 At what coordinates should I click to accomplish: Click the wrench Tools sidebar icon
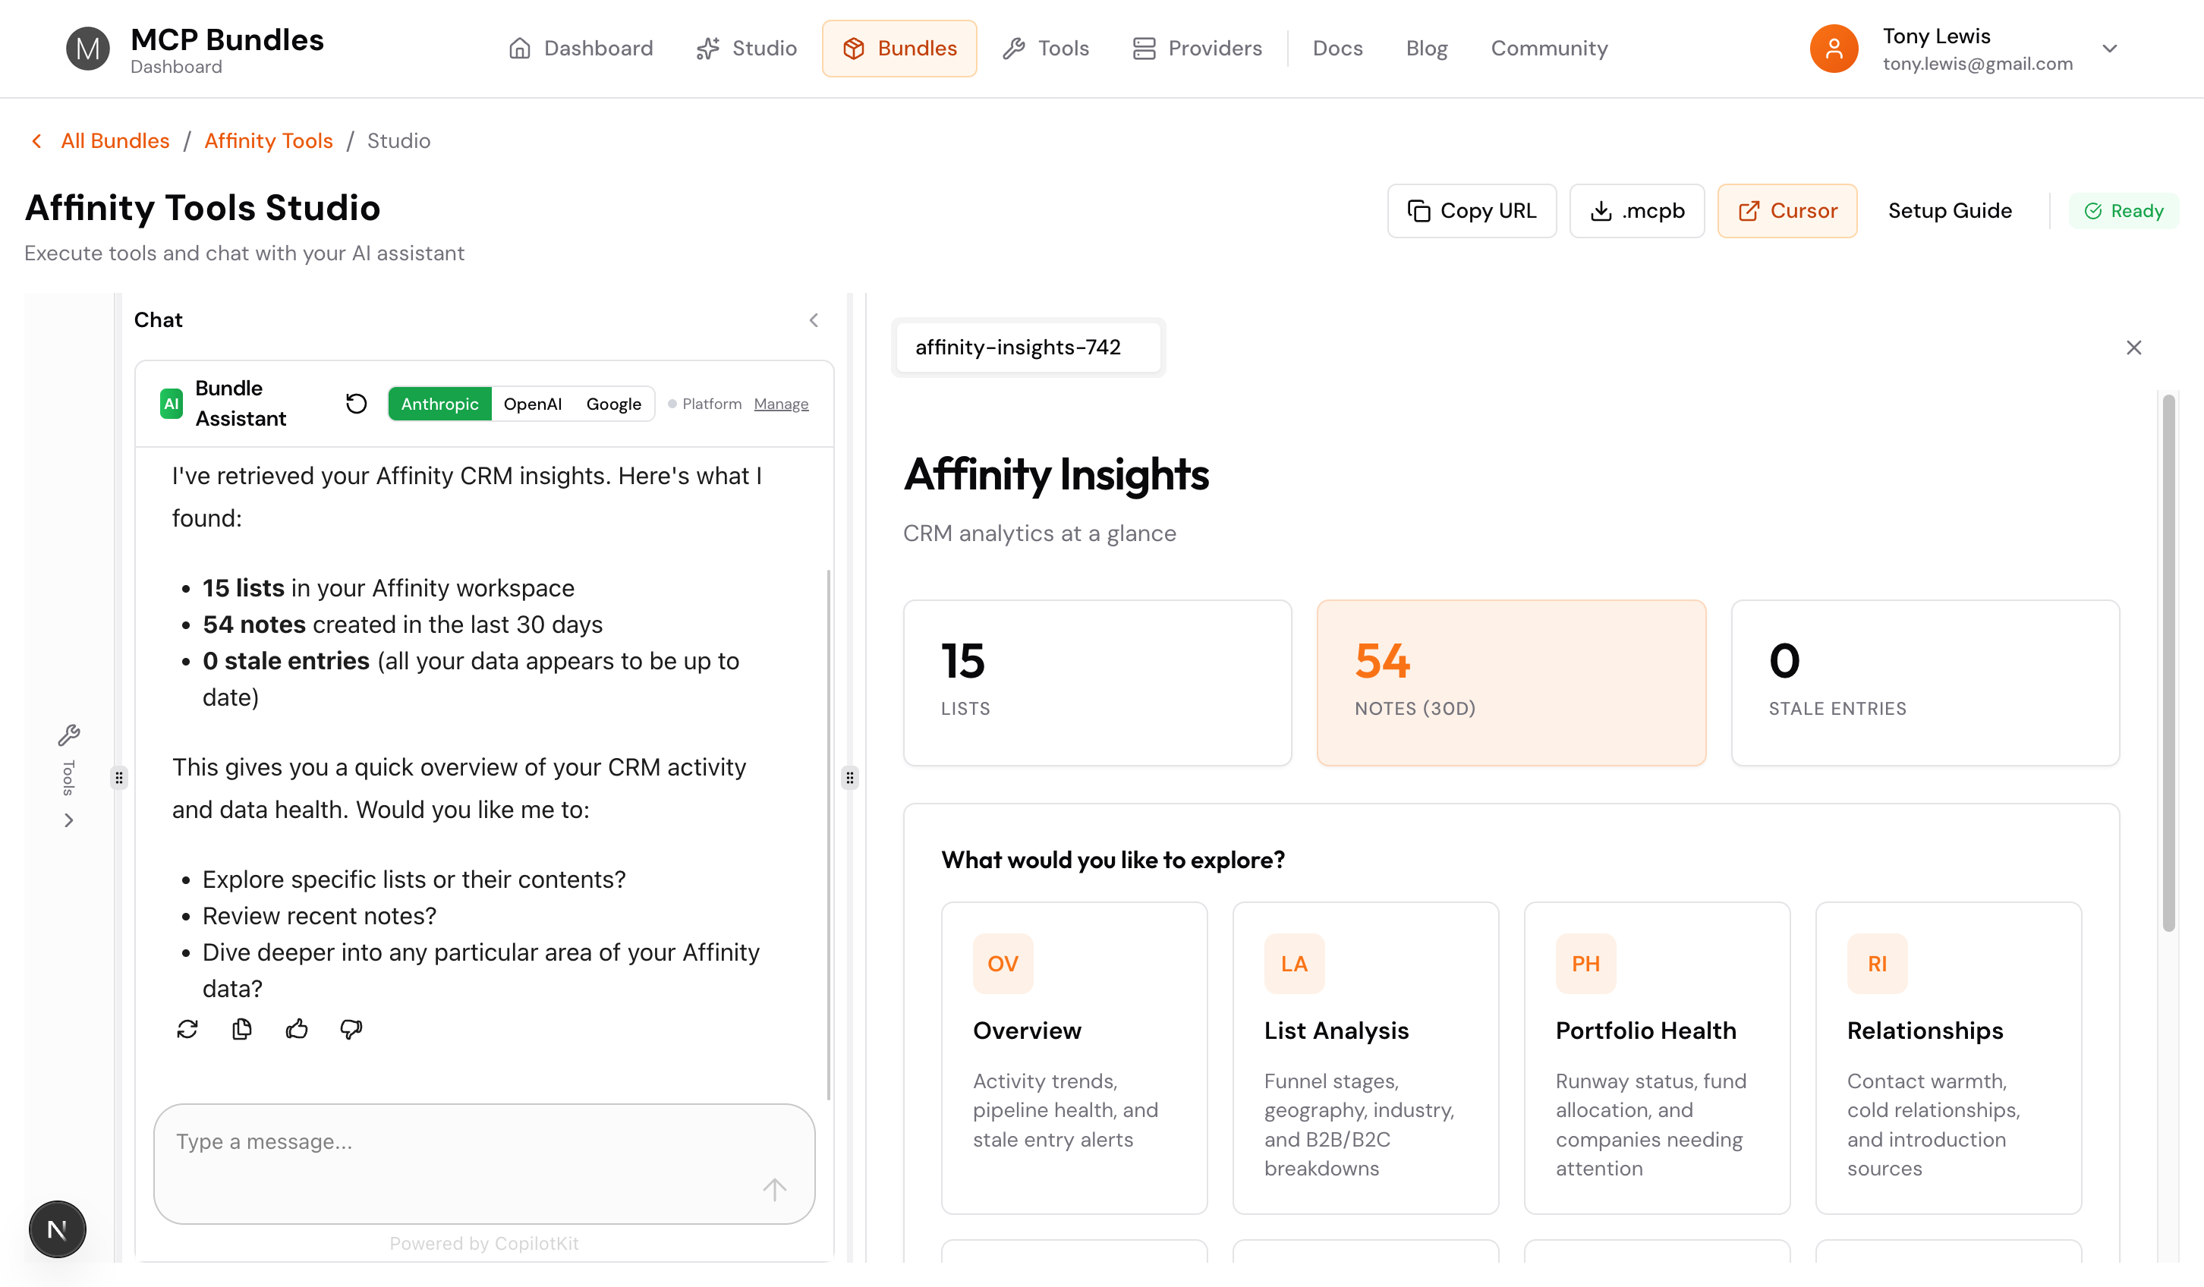click(x=68, y=735)
